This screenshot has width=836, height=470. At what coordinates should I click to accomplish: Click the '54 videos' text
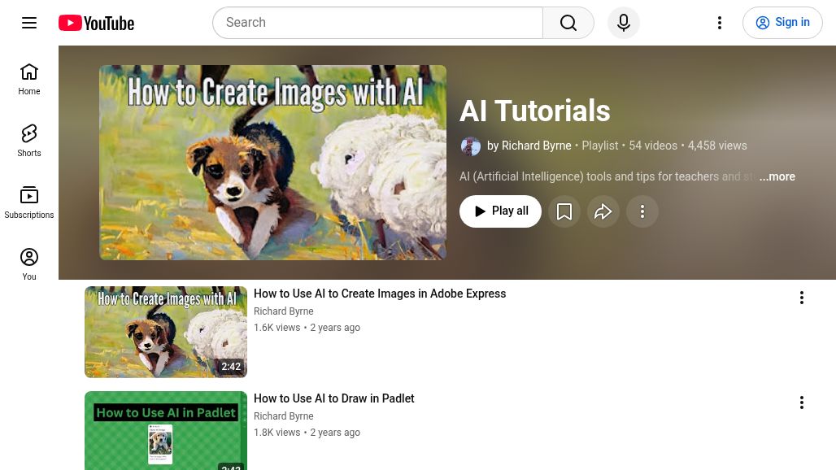pyautogui.click(x=653, y=146)
